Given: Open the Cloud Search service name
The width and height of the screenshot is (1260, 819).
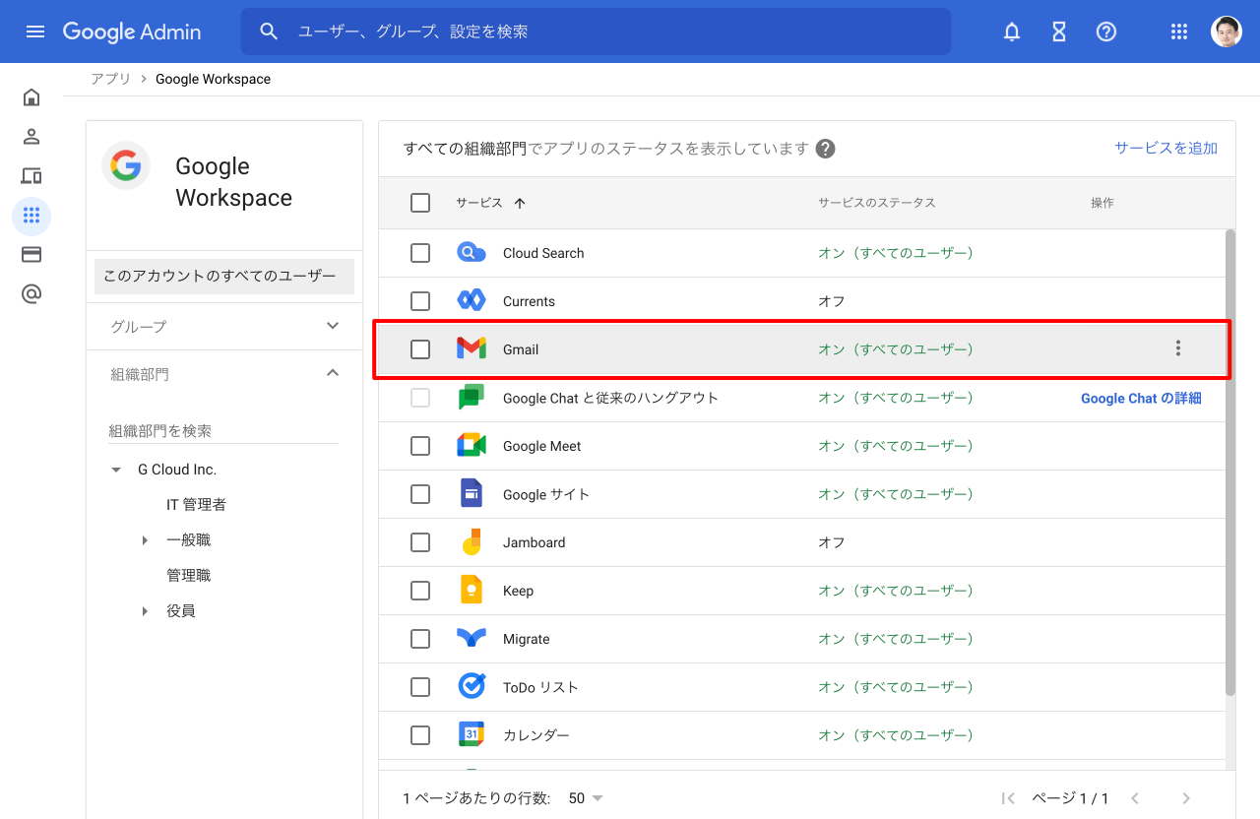Looking at the screenshot, I should (543, 253).
